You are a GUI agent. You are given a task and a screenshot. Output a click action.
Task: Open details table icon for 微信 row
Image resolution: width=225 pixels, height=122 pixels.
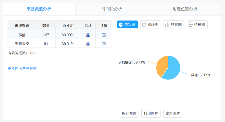104,35
